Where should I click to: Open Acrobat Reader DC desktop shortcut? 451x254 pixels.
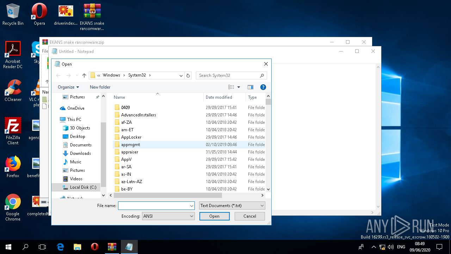click(13, 55)
